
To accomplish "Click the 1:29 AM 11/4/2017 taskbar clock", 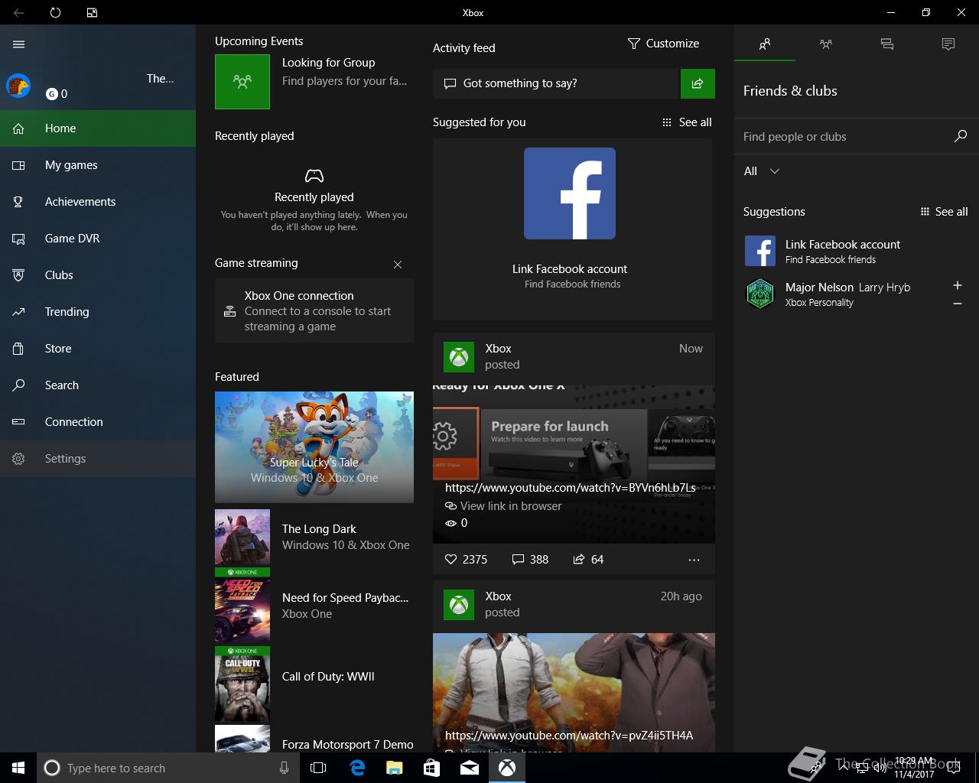I will point(914,768).
